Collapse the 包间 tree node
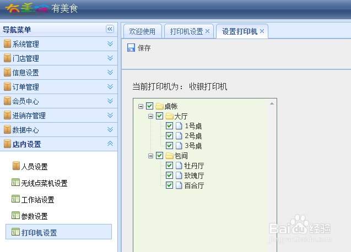This screenshot has width=351, height=252. click(x=150, y=156)
